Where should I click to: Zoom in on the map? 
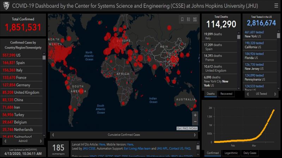(x=195, y=115)
